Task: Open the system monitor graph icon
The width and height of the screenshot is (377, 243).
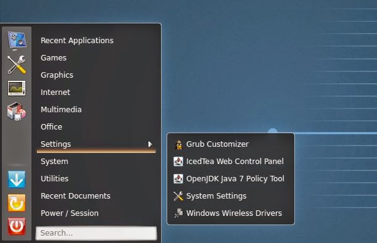Action: click(x=17, y=88)
